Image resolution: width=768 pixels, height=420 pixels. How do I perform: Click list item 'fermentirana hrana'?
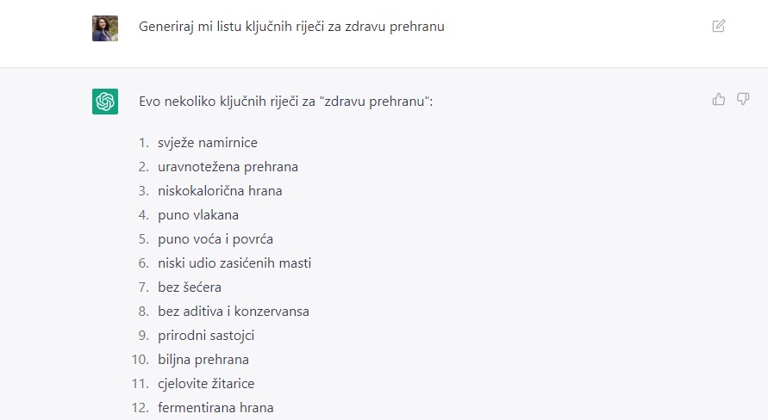(215, 408)
